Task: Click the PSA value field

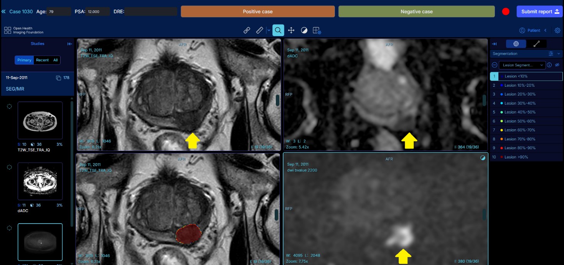Action: pyautogui.click(x=98, y=12)
